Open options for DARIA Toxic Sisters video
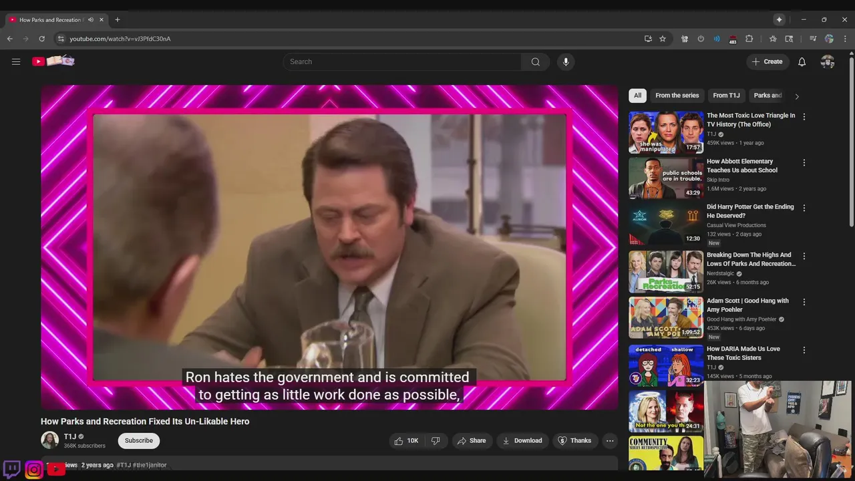The image size is (855, 481). [x=804, y=350]
